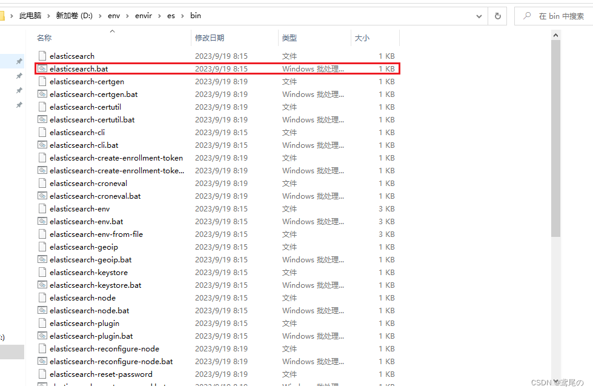593x392 pixels.
Task: Click the elasticsearch-env plain file icon
Action: [x=42, y=208]
